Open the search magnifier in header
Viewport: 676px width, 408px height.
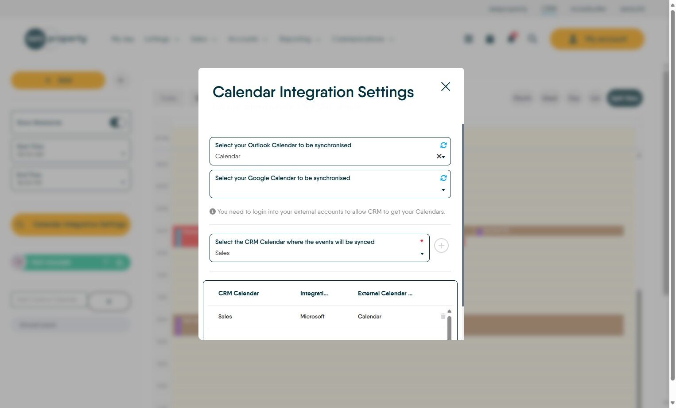coord(532,39)
